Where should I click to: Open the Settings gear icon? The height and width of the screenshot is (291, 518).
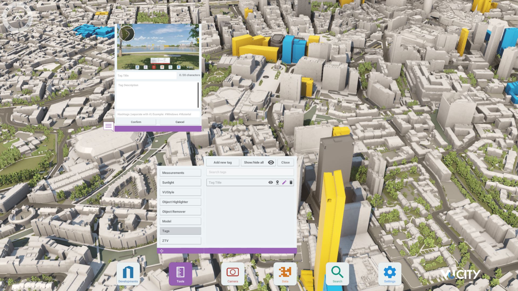390,274
